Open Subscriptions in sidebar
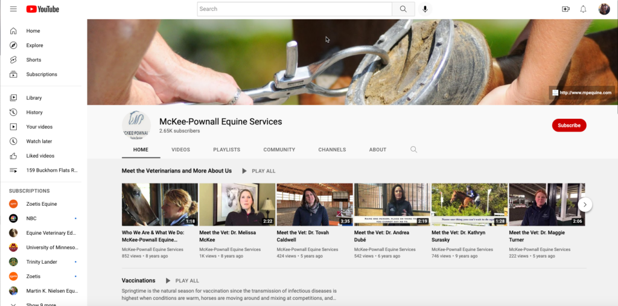 coord(41,74)
